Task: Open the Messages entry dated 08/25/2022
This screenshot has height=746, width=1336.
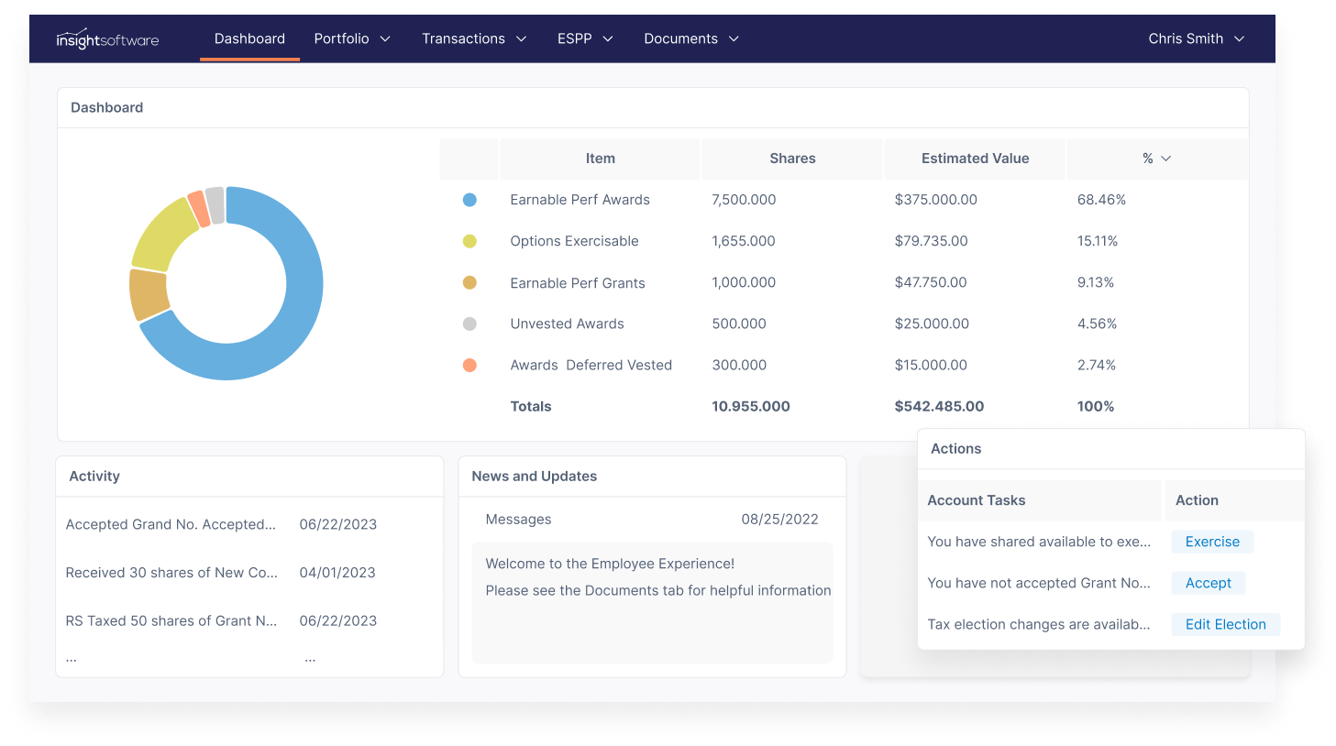Action: coord(518,519)
